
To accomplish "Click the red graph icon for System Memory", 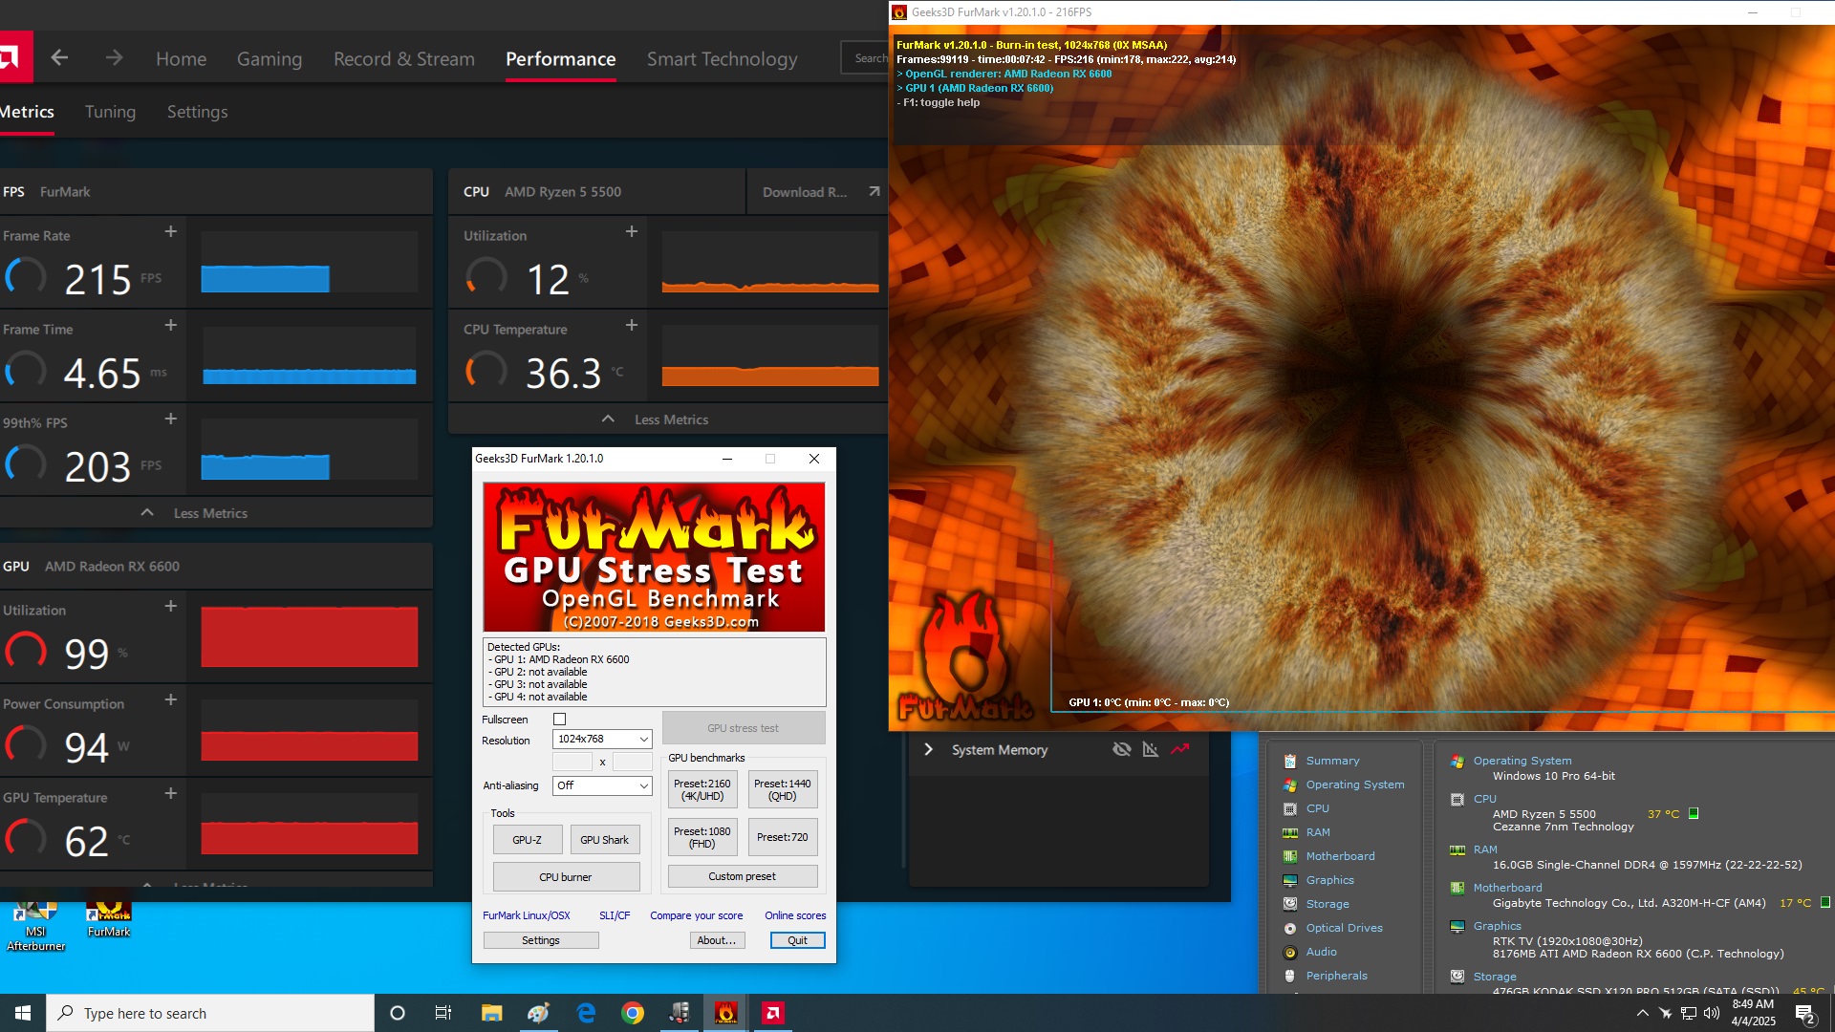I will click(1180, 749).
